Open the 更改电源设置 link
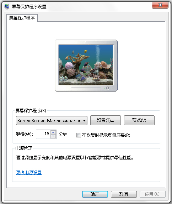The width and height of the screenshot is (172, 204). pos(29,173)
